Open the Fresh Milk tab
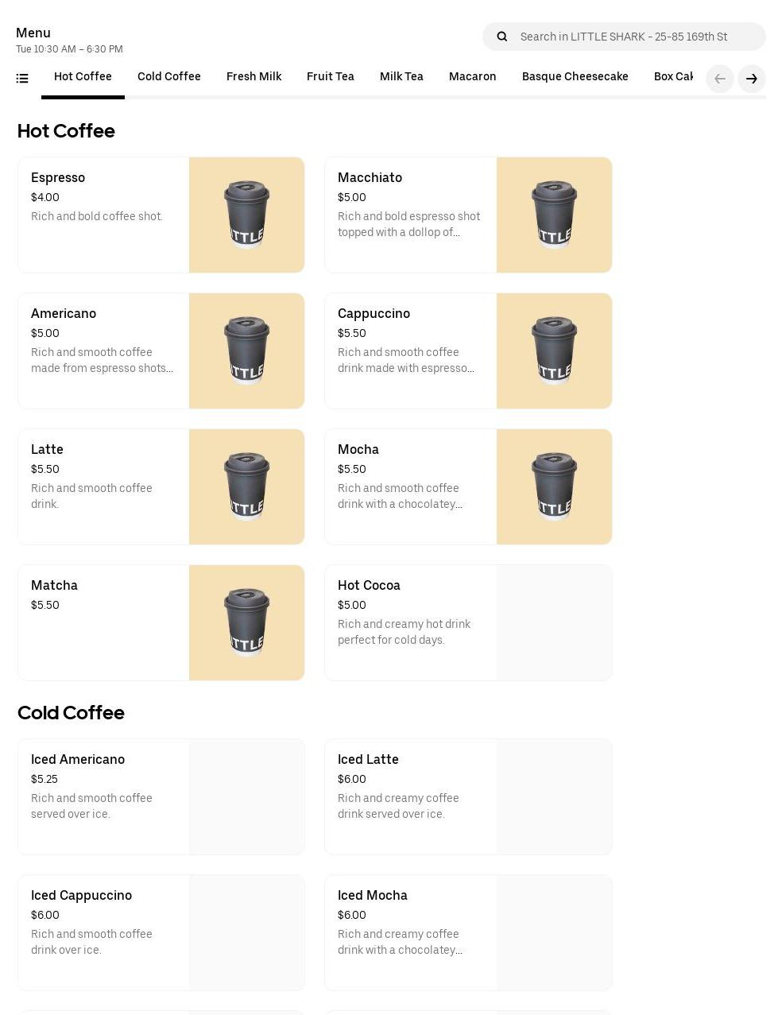Screen dimensions: 782x1015 (x=254, y=77)
